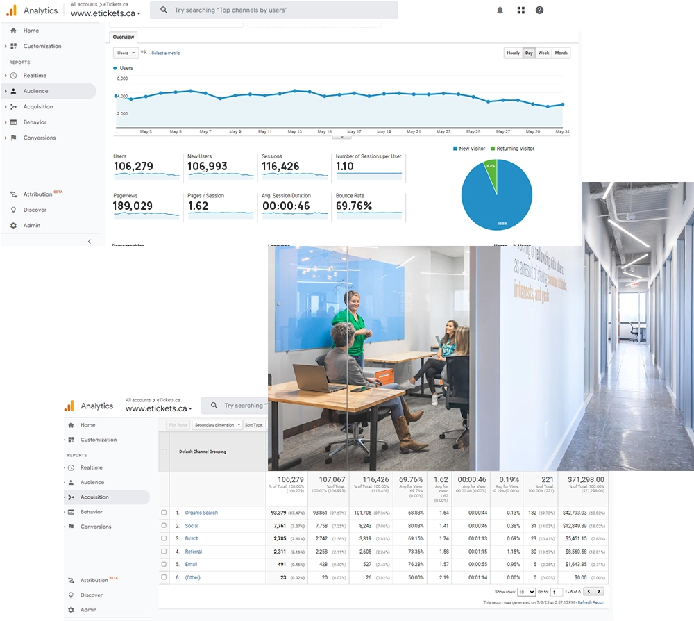Expand Behavior in the Audience Overview sidebar
694x621 pixels.
pos(6,122)
